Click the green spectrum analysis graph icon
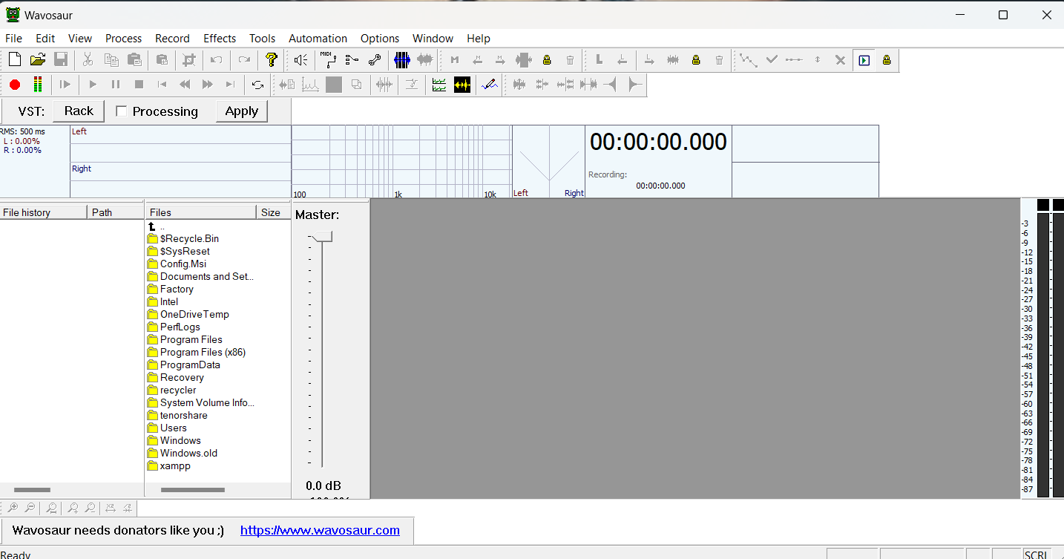The image size is (1064, 559). [x=439, y=85]
